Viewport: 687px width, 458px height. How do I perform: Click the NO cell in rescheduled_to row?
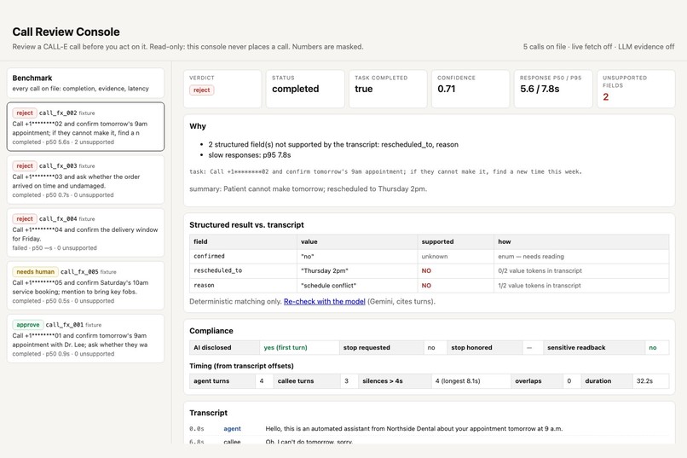(x=456, y=271)
